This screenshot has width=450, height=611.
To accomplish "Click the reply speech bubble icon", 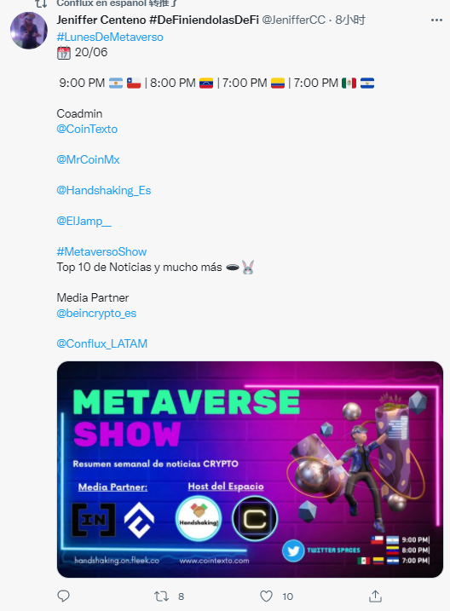I will (64, 596).
